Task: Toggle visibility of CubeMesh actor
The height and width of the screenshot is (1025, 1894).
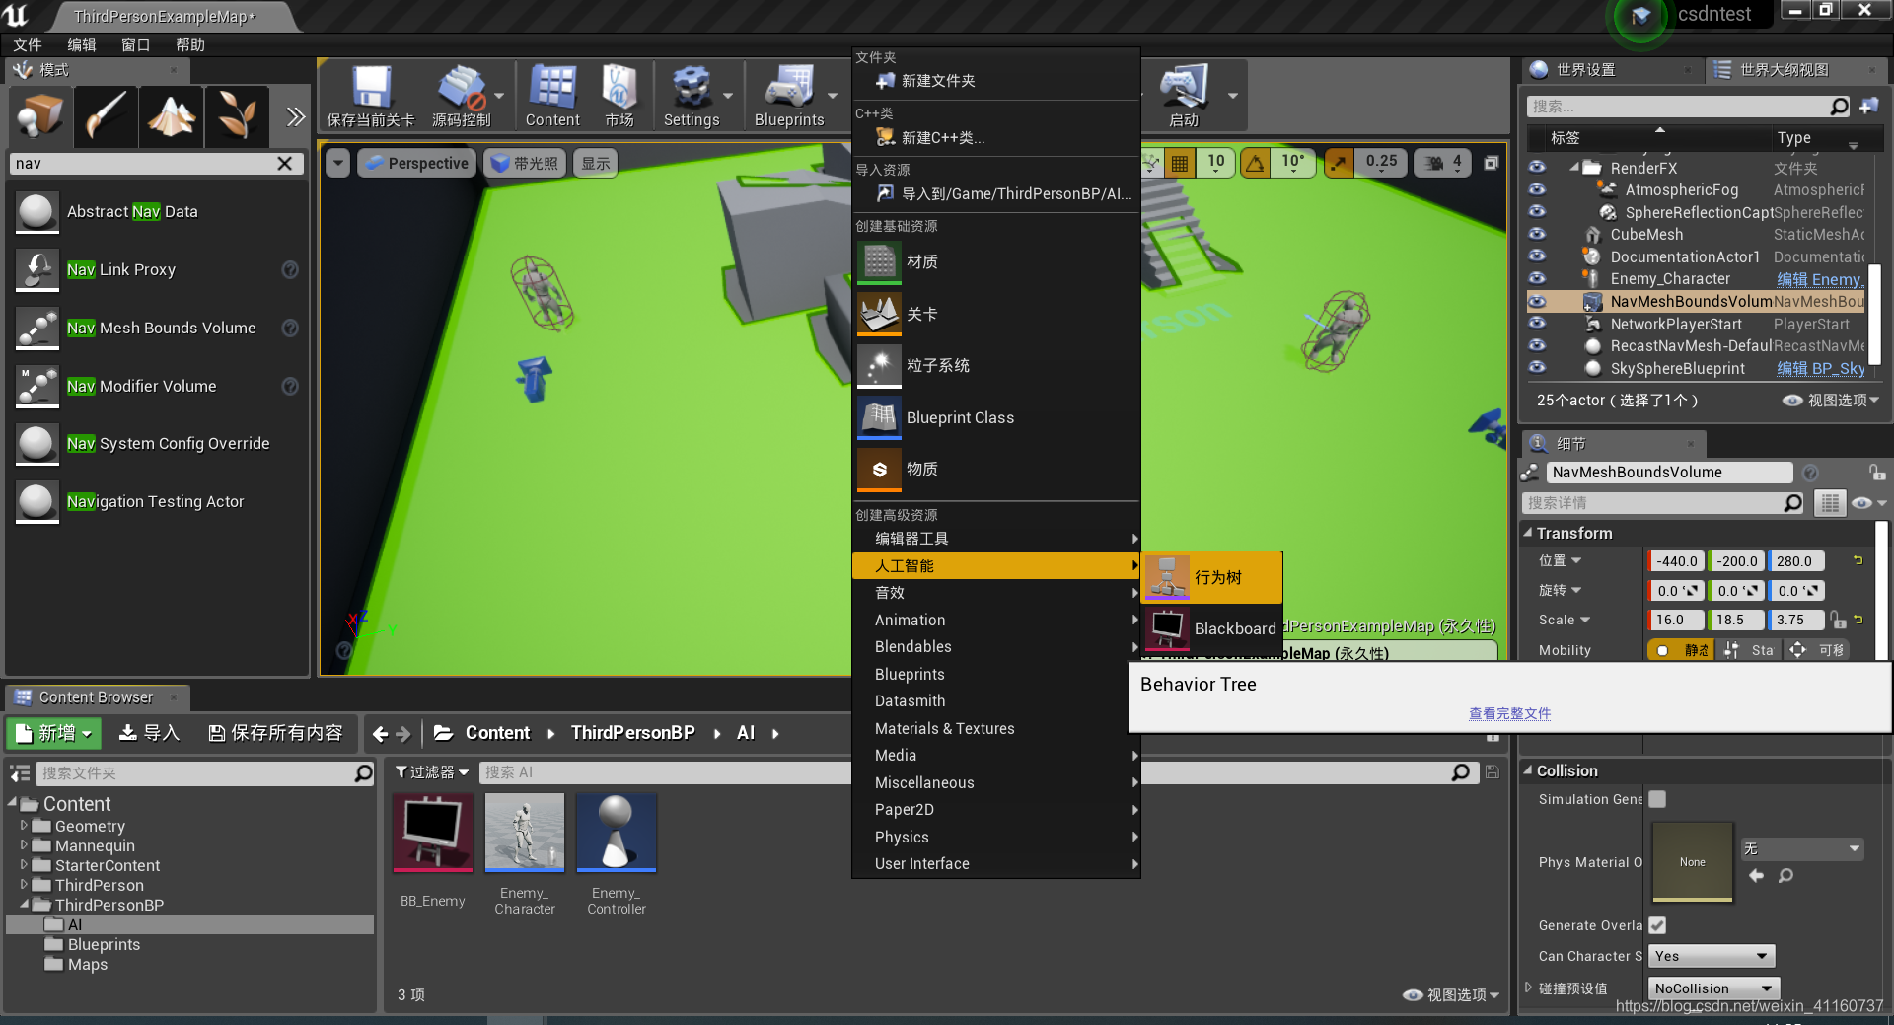Action: tap(1537, 234)
